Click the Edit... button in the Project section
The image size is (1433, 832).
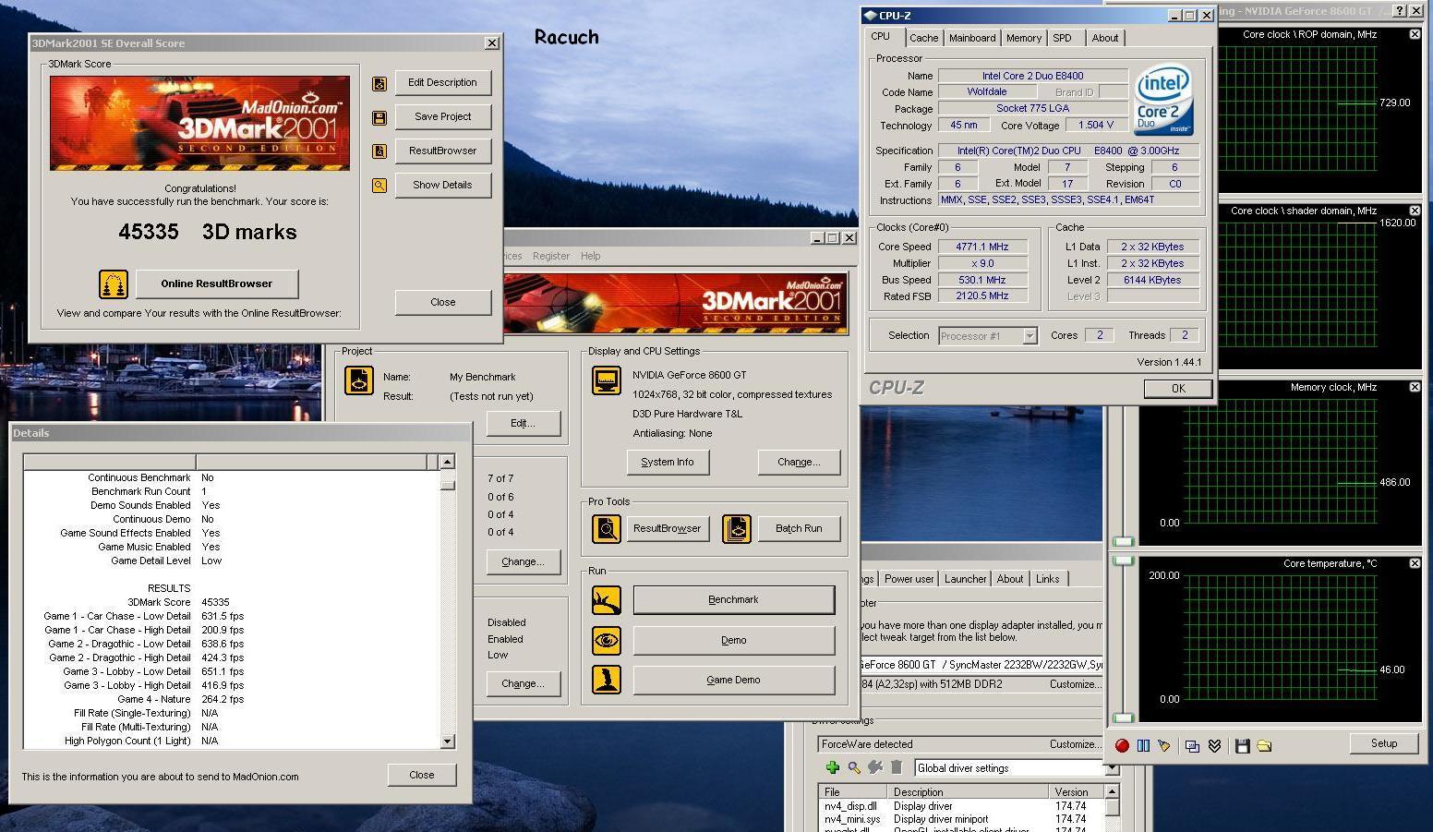click(x=524, y=423)
